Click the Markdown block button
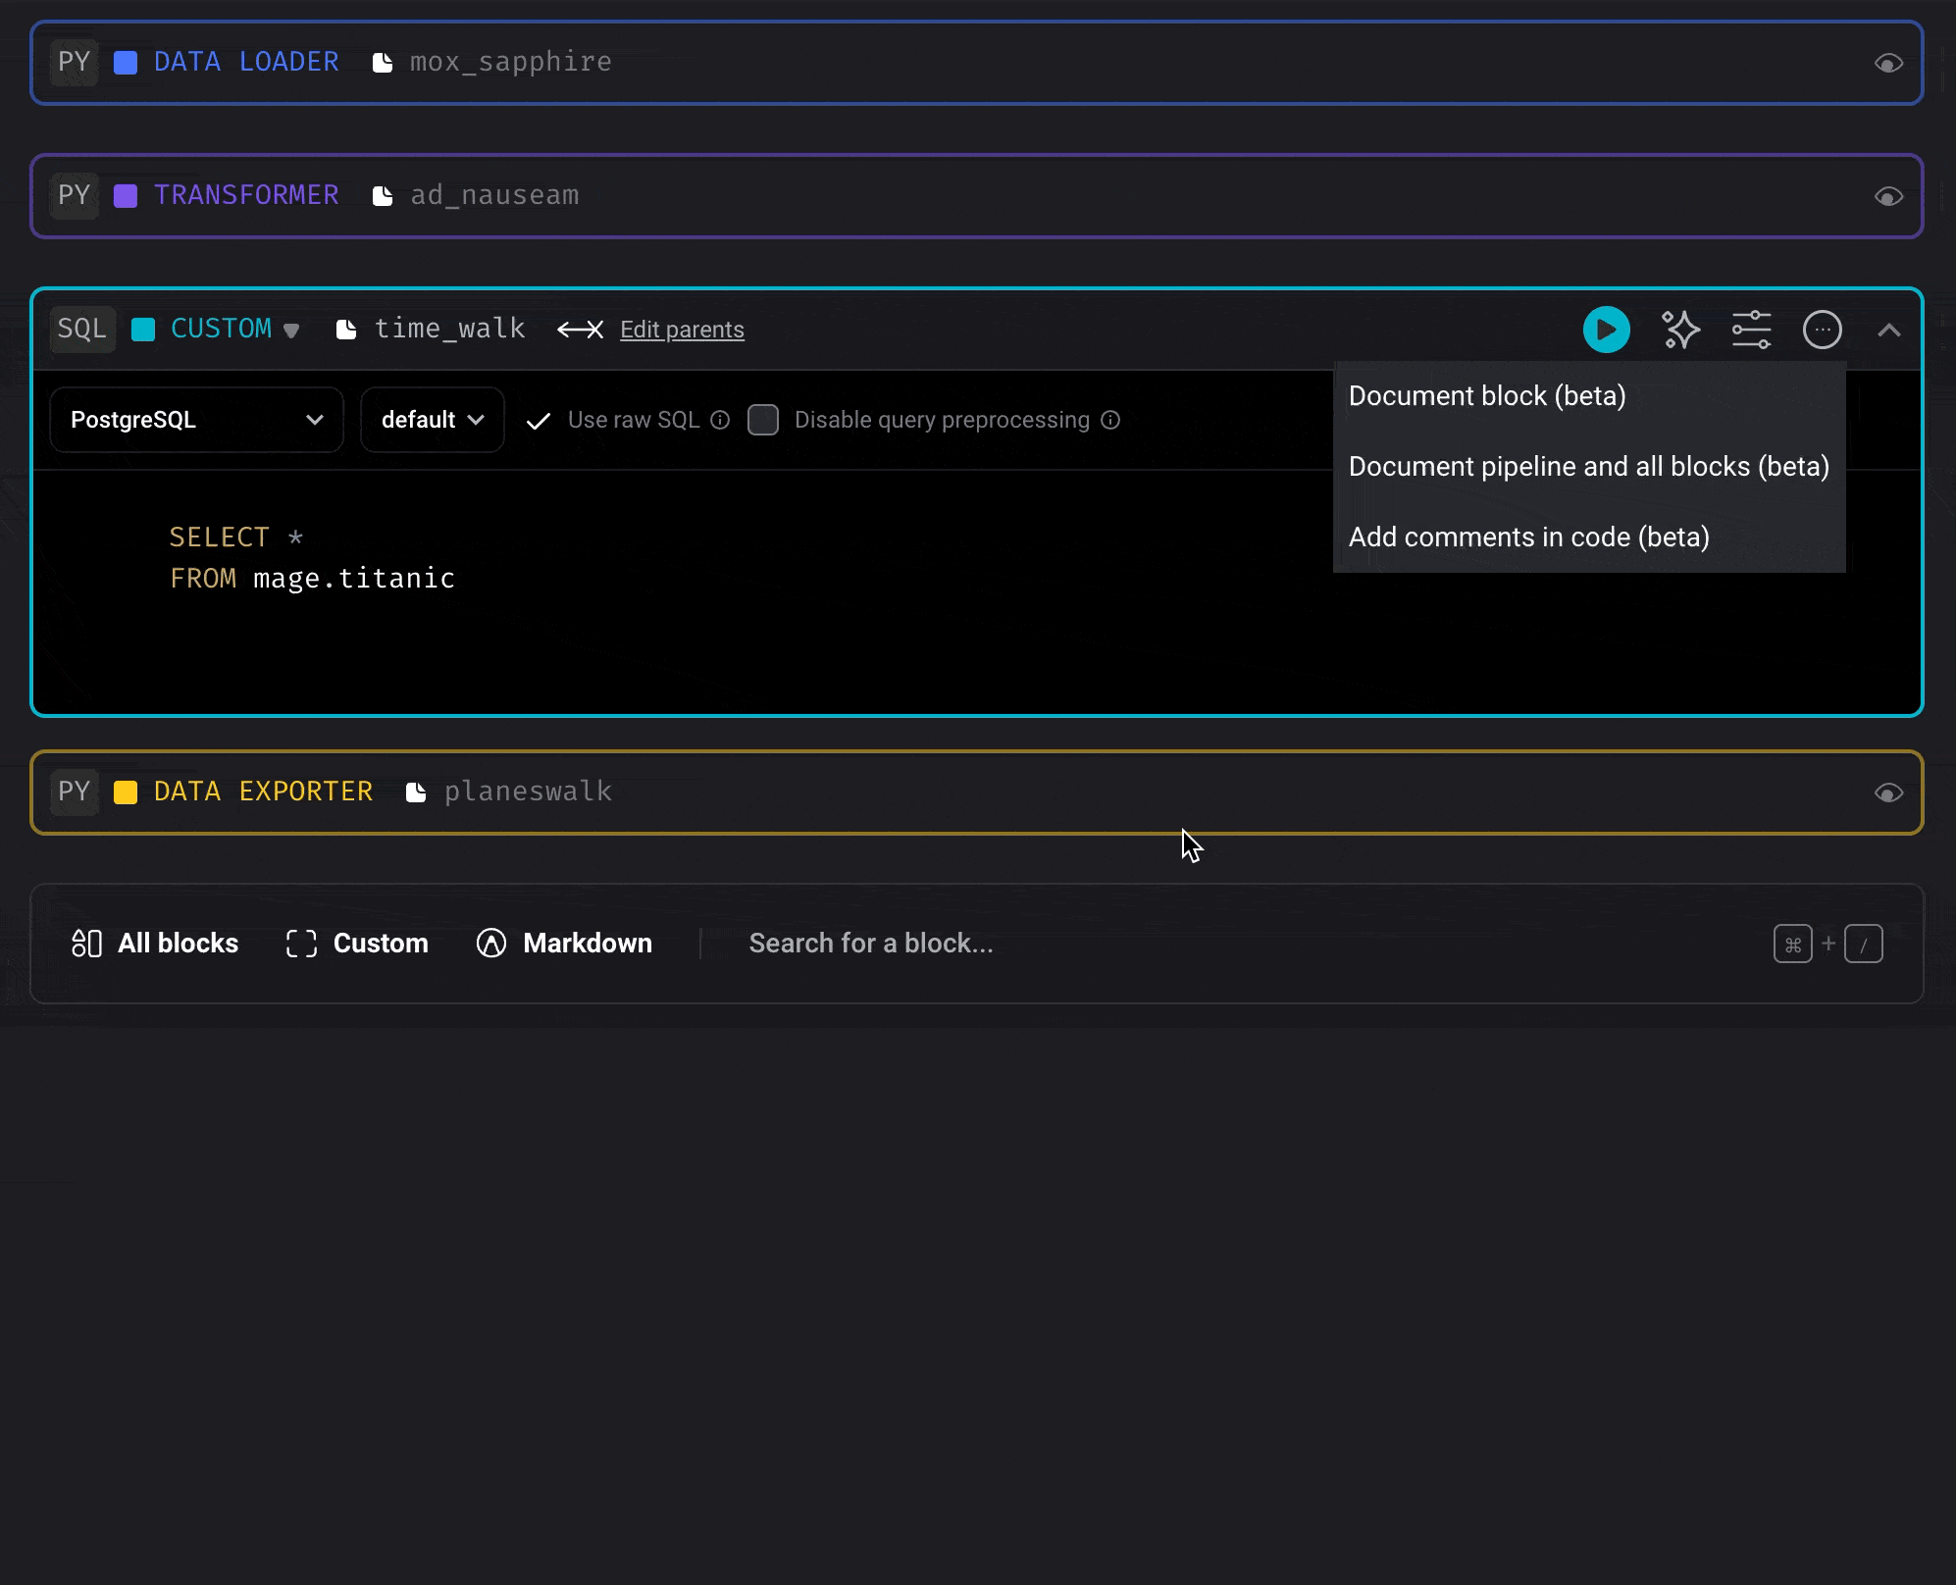 click(564, 944)
